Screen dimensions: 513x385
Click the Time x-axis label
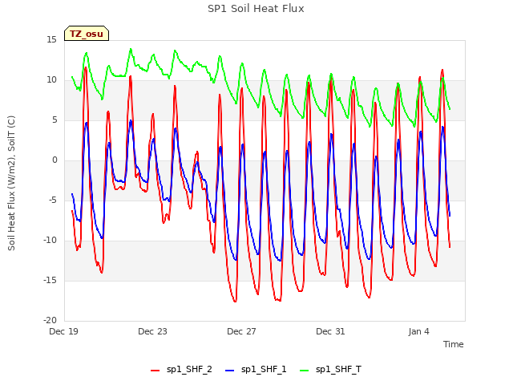pyautogui.click(x=453, y=344)
